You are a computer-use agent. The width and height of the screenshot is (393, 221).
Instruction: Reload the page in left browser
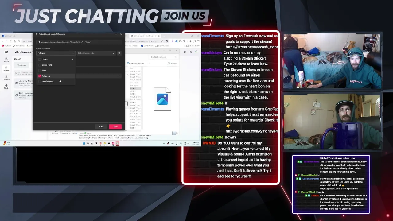[x=10, y=41]
